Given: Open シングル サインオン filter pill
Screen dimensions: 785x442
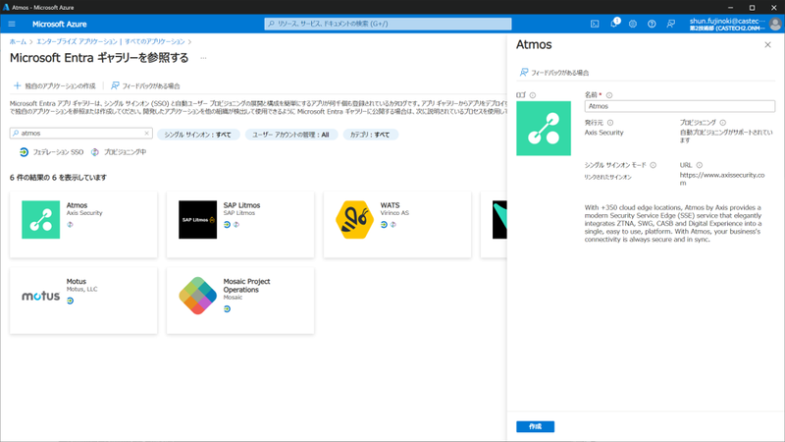Looking at the screenshot, I should (198, 135).
